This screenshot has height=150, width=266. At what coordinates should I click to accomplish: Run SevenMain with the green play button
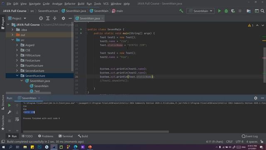click(x=219, y=11)
